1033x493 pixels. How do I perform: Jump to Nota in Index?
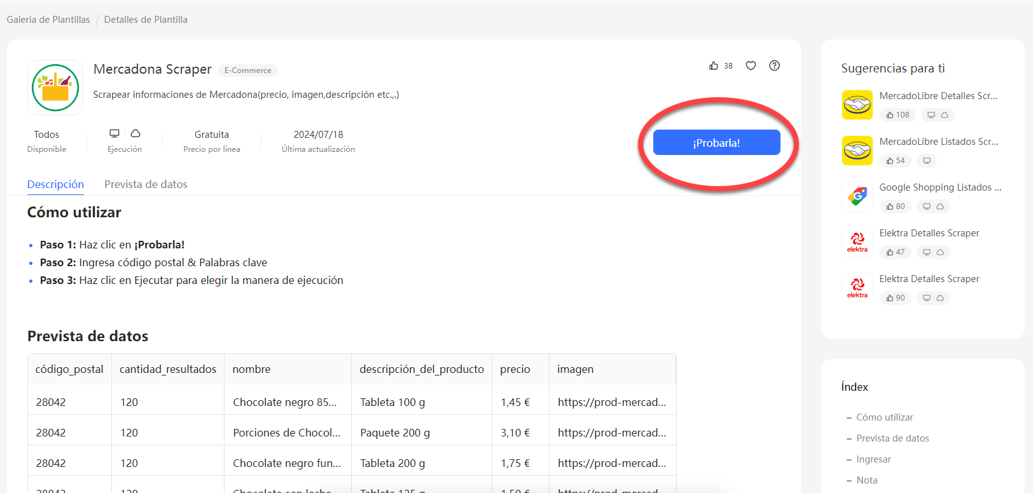point(866,480)
